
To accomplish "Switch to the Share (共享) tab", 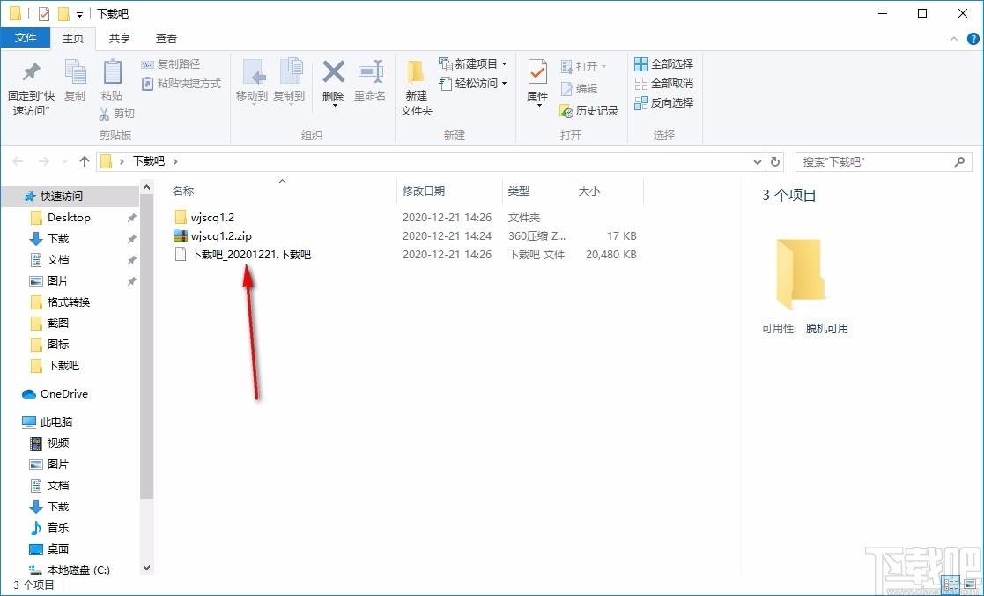I will point(120,38).
